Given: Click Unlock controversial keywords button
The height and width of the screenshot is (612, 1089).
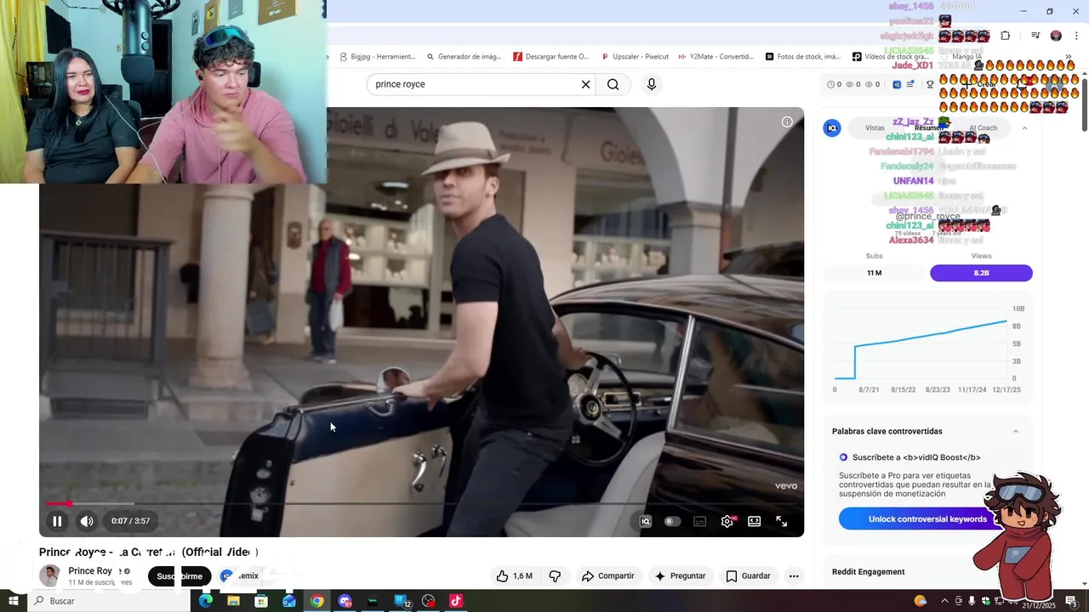Looking at the screenshot, I should tap(927, 518).
